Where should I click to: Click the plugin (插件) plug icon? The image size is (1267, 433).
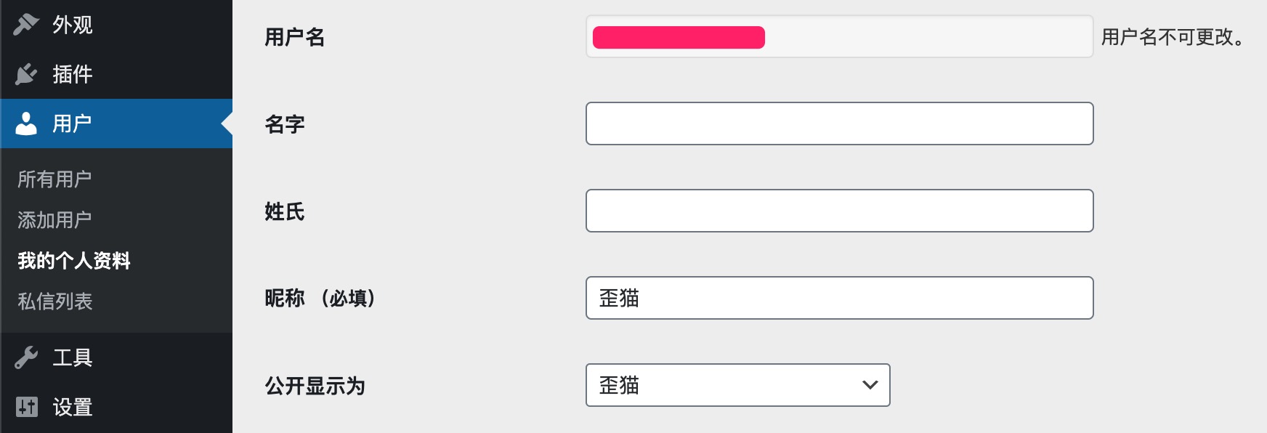point(24,74)
